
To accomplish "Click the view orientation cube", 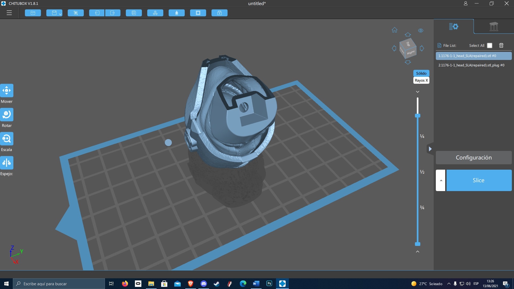I will coord(408,49).
